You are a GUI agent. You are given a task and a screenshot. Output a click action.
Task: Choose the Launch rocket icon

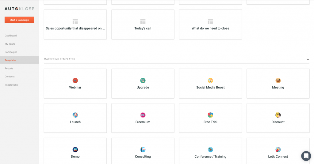(75, 115)
